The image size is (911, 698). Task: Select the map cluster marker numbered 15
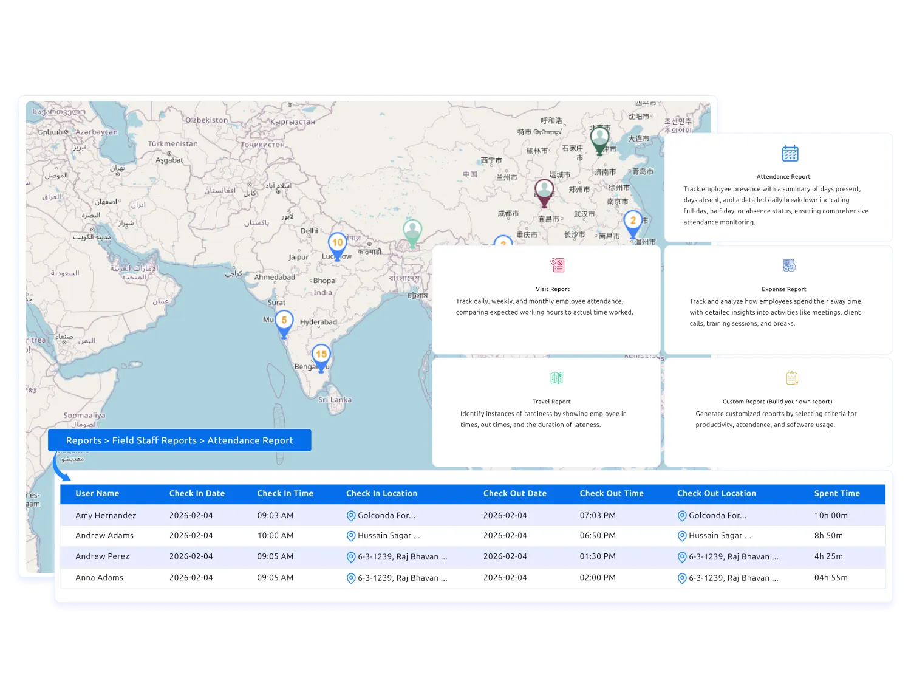point(321,355)
